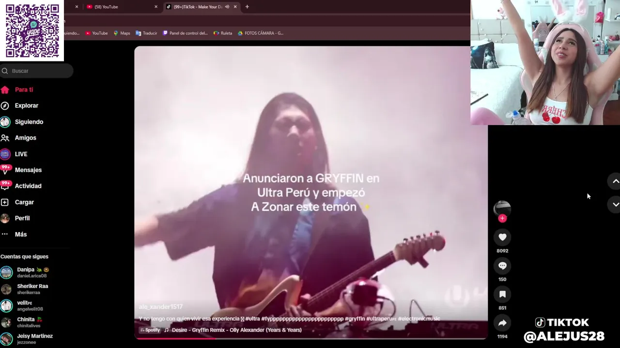
Task: Open the YouTube bookmark
Action: [x=96, y=33]
